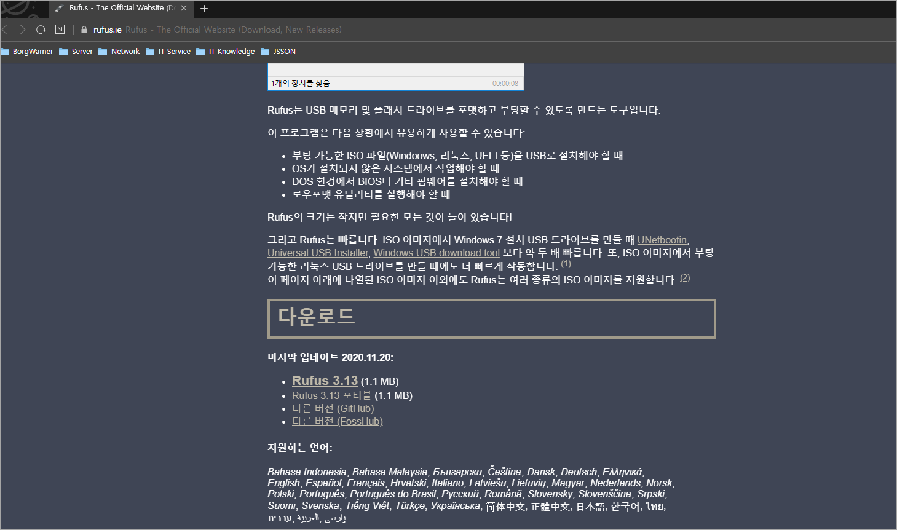Click the 지원하는 언어 heading
Screen dimensions: 897x530
pos(300,448)
